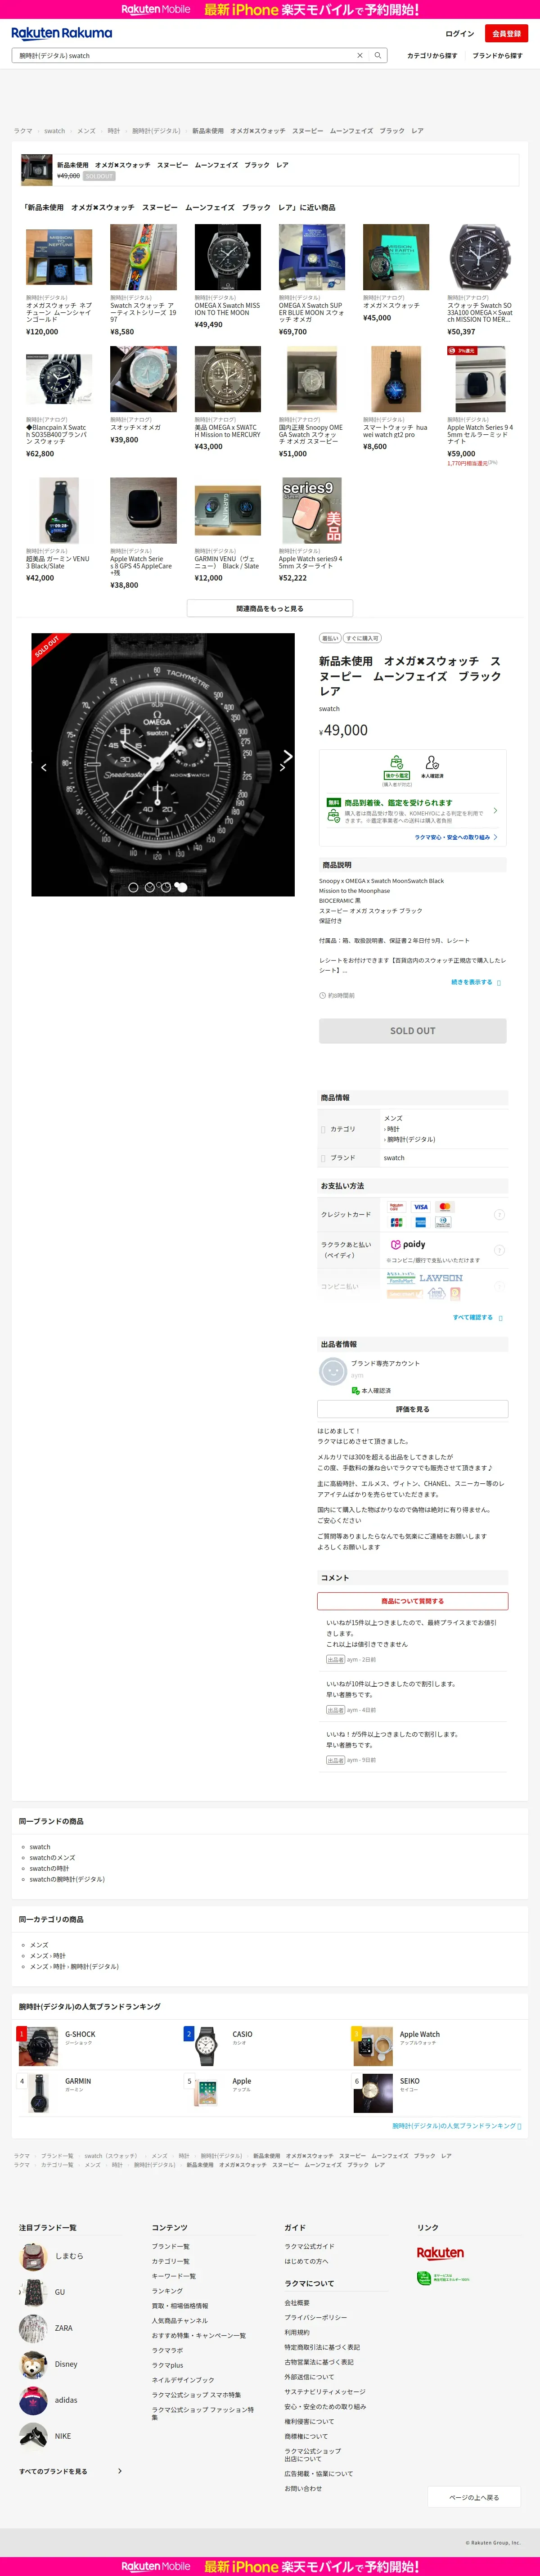Click 腕時計(デジタル) category in 商品情報
Image resolution: width=540 pixels, height=2576 pixels.
click(411, 1139)
